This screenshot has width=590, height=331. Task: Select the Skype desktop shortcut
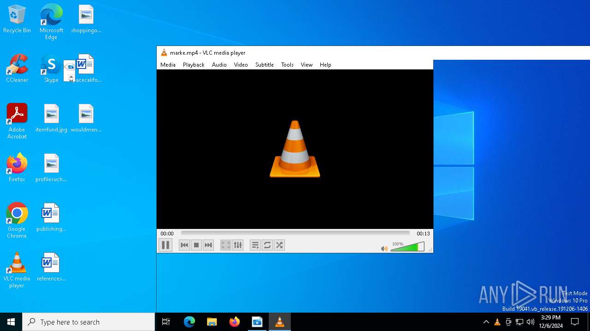coord(51,69)
